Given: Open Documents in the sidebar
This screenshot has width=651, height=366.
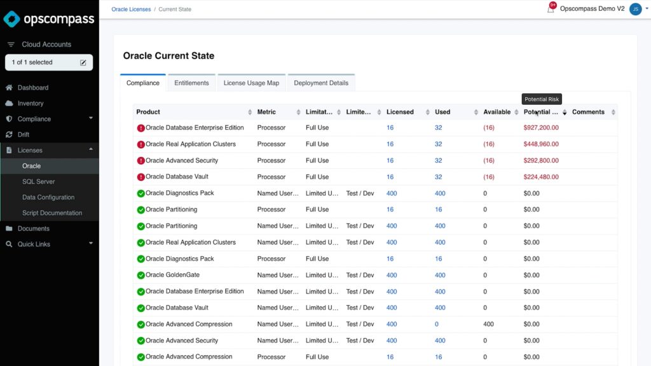Looking at the screenshot, I should [x=33, y=228].
